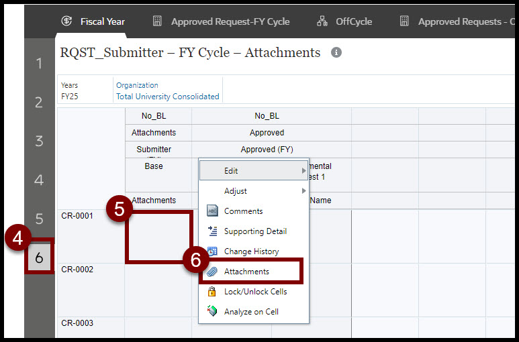Select vertical tab number 6
The image size is (519, 342).
coord(39,257)
